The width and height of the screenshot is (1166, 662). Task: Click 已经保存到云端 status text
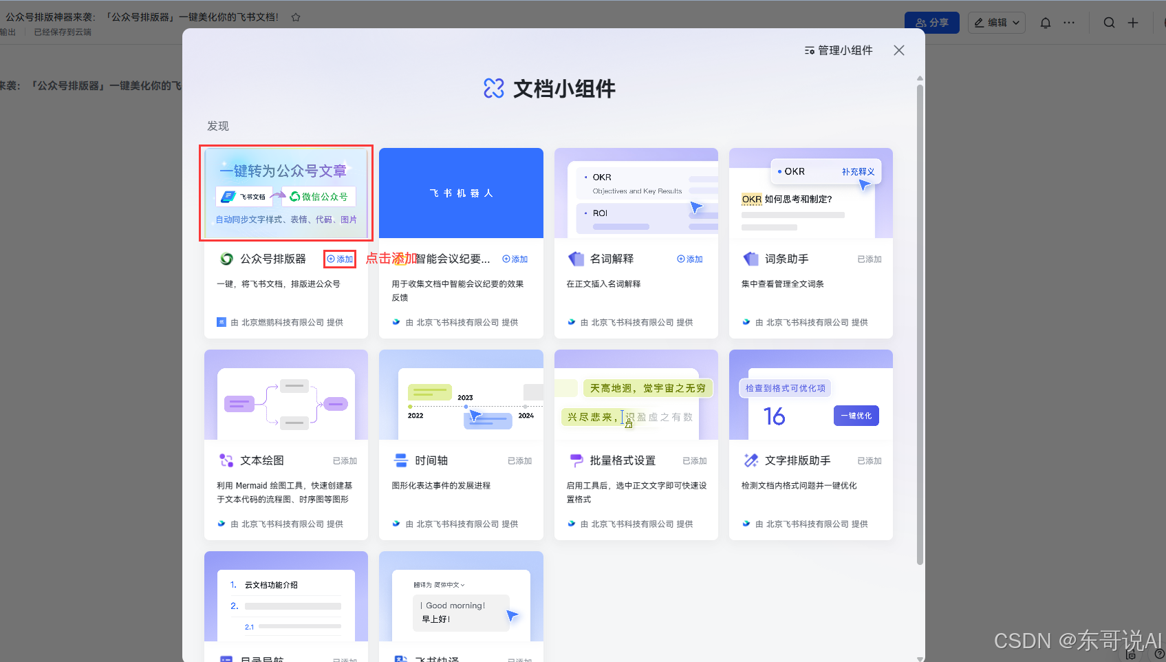coord(63,32)
